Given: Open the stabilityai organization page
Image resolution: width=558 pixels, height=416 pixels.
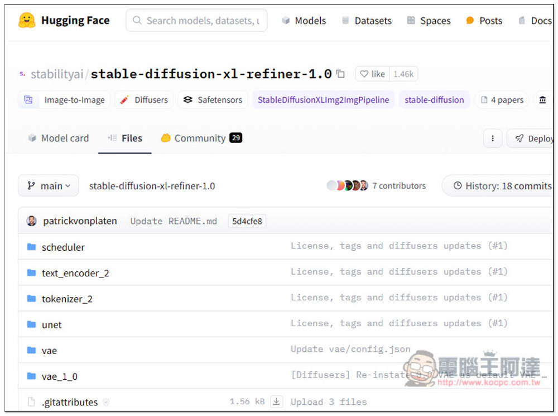Looking at the screenshot, I should 57,74.
